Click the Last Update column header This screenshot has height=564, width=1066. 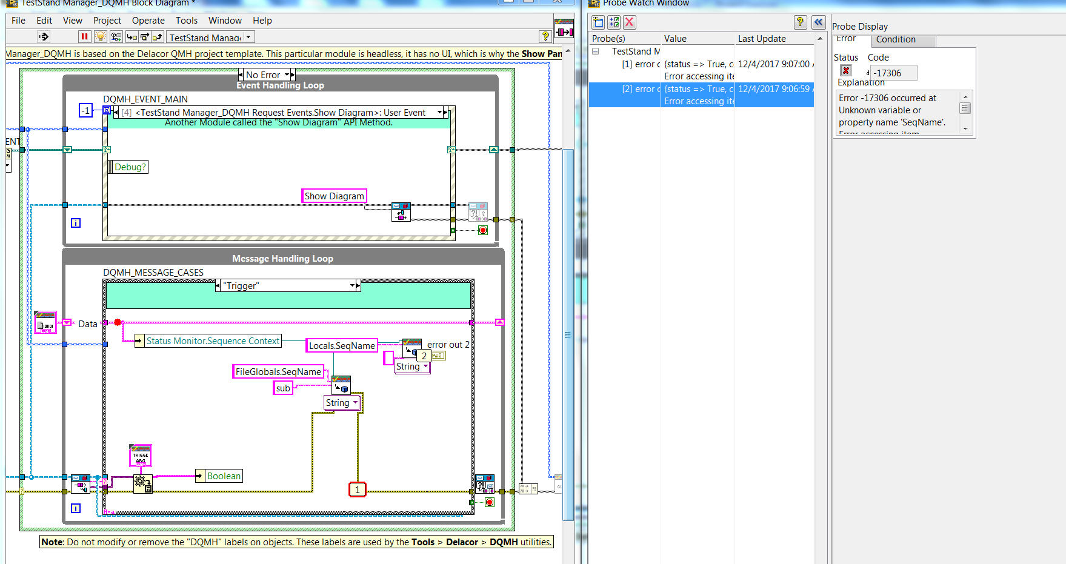pyautogui.click(x=775, y=39)
